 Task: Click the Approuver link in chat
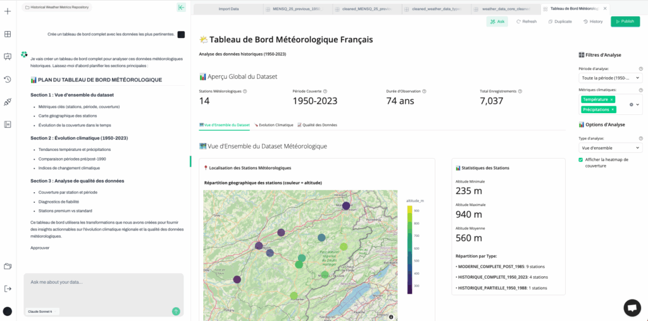pyautogui.click(x=40, y=248)
